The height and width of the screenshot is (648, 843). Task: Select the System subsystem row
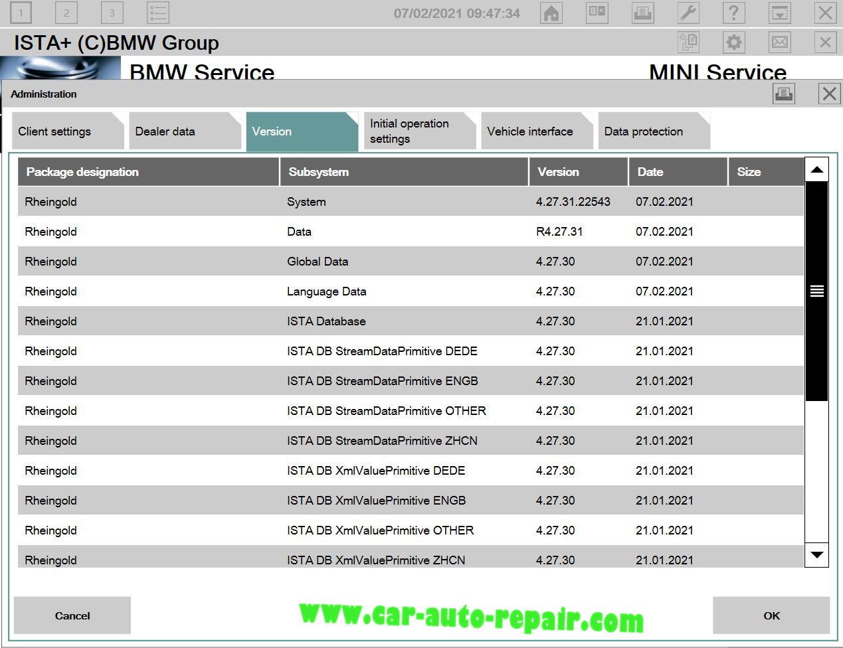411,202
